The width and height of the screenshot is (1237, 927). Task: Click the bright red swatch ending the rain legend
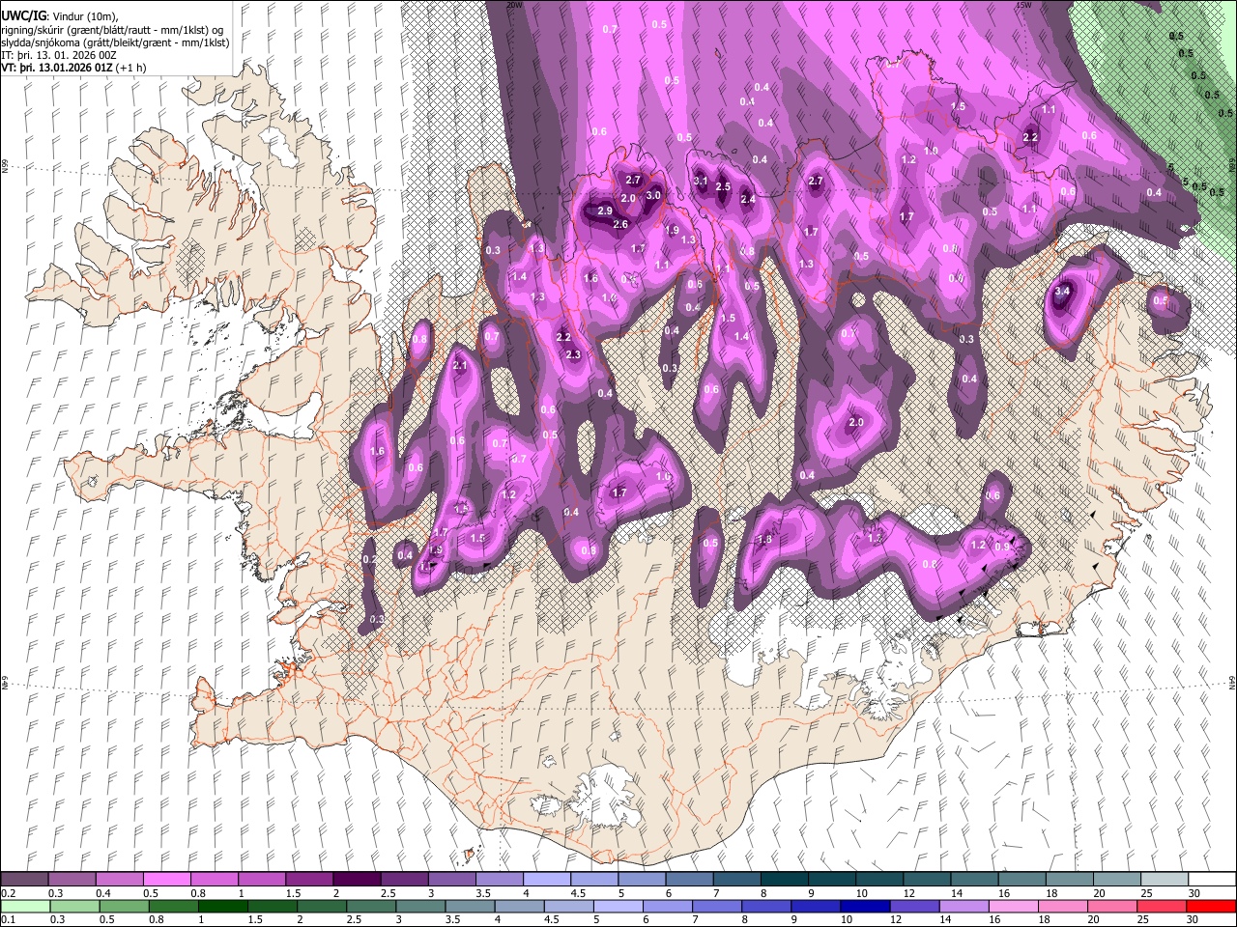coord(1210,906)
